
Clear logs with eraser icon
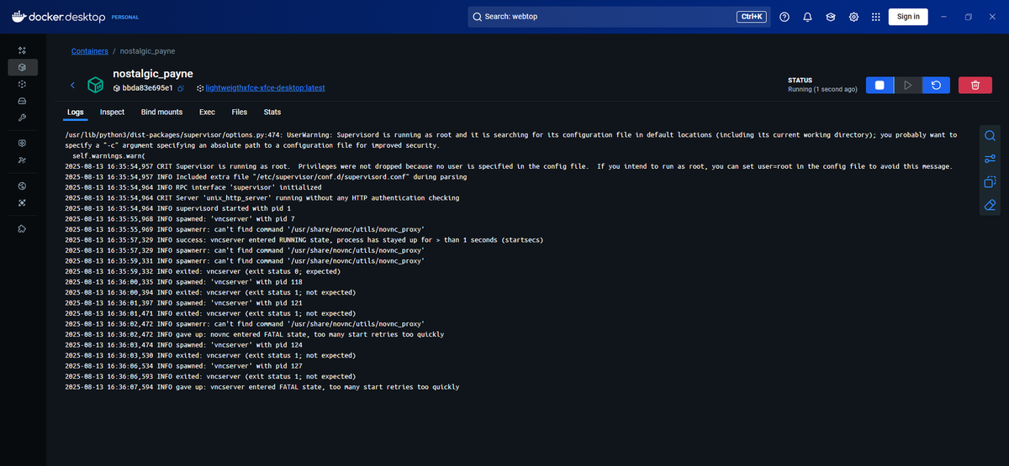click(x=990, y=205)
